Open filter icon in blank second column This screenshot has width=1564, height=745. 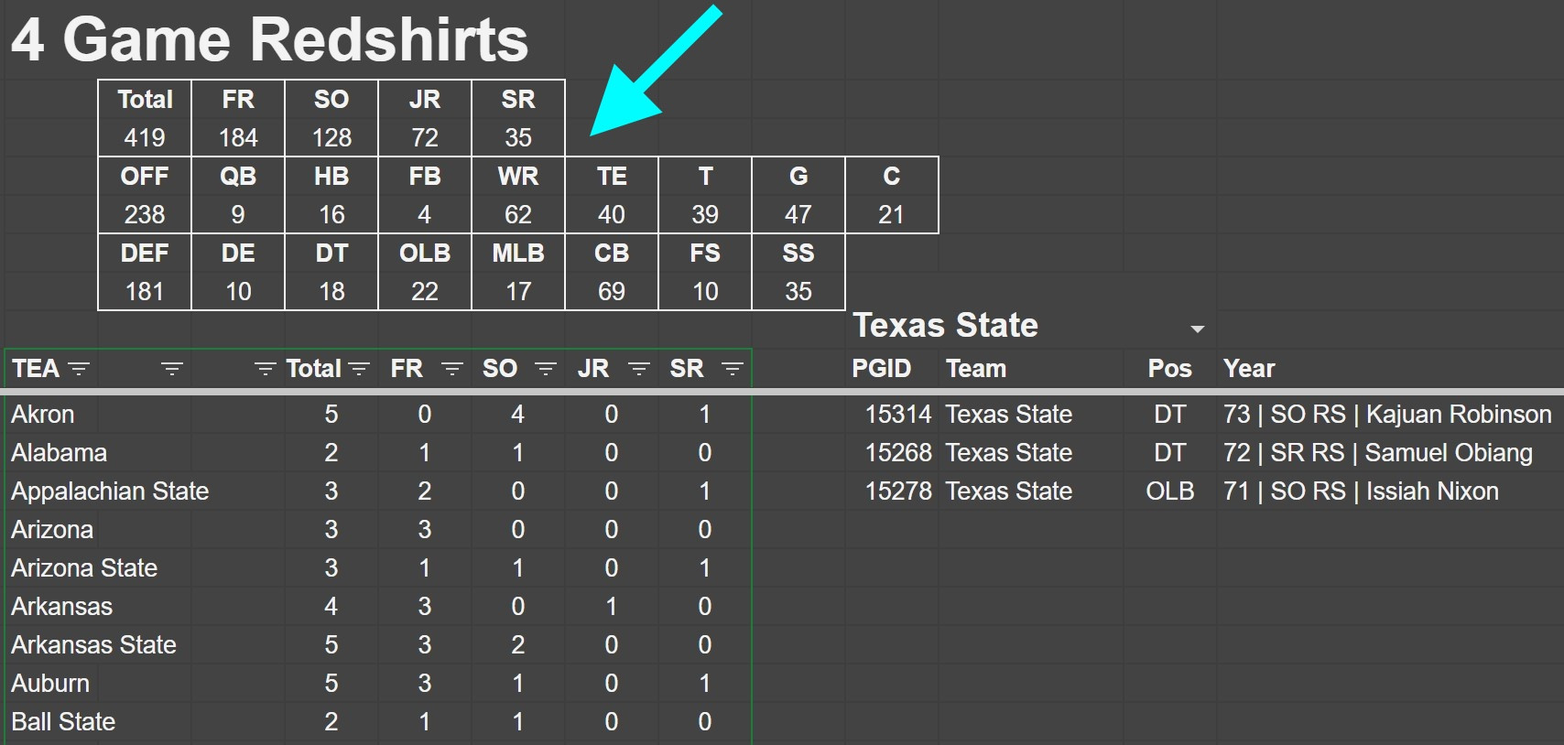point(172,369)
